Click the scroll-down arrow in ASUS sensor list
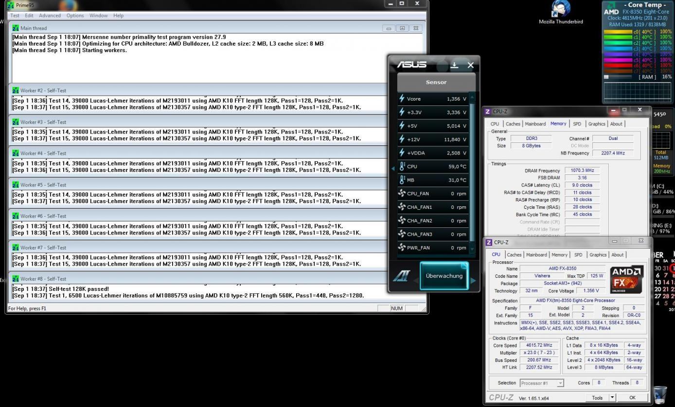 coord(472,249)
